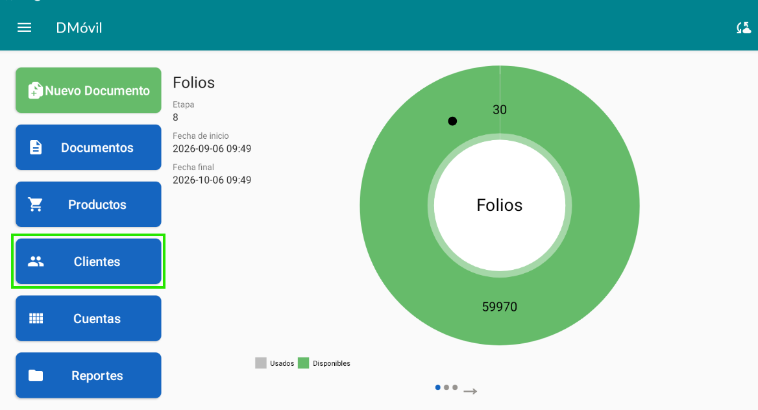
Task: Advance the chart with the right arrow
Action: (x=471, y=391)
